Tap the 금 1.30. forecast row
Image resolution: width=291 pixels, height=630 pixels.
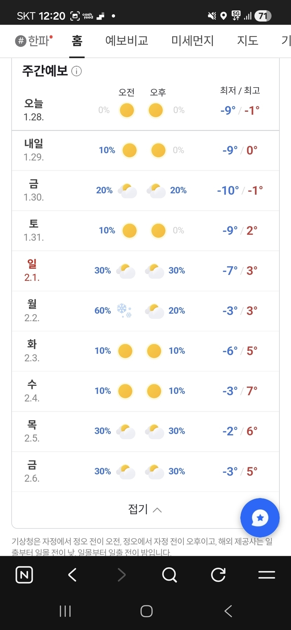coord(145,190)
